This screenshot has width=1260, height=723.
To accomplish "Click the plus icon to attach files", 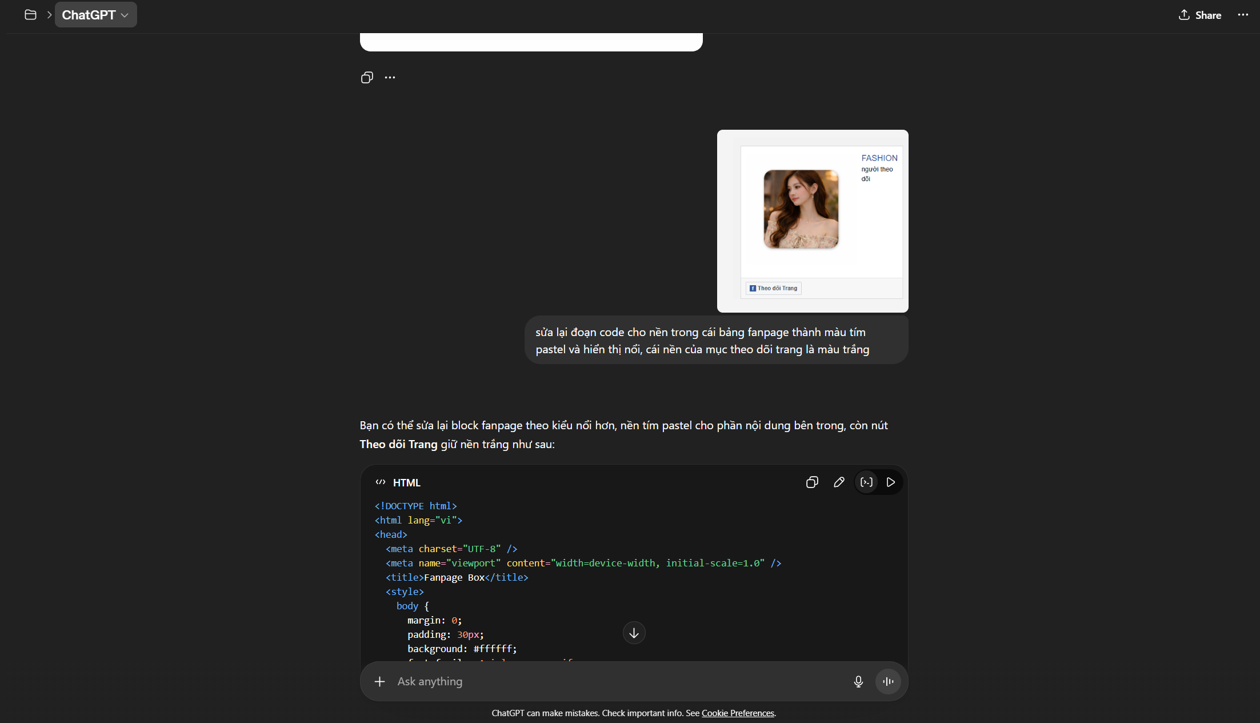I will (x=379, y=681).
